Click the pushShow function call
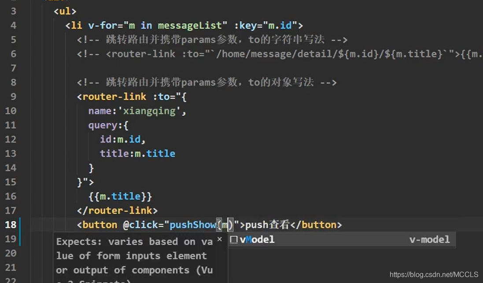 pos(192,225)
